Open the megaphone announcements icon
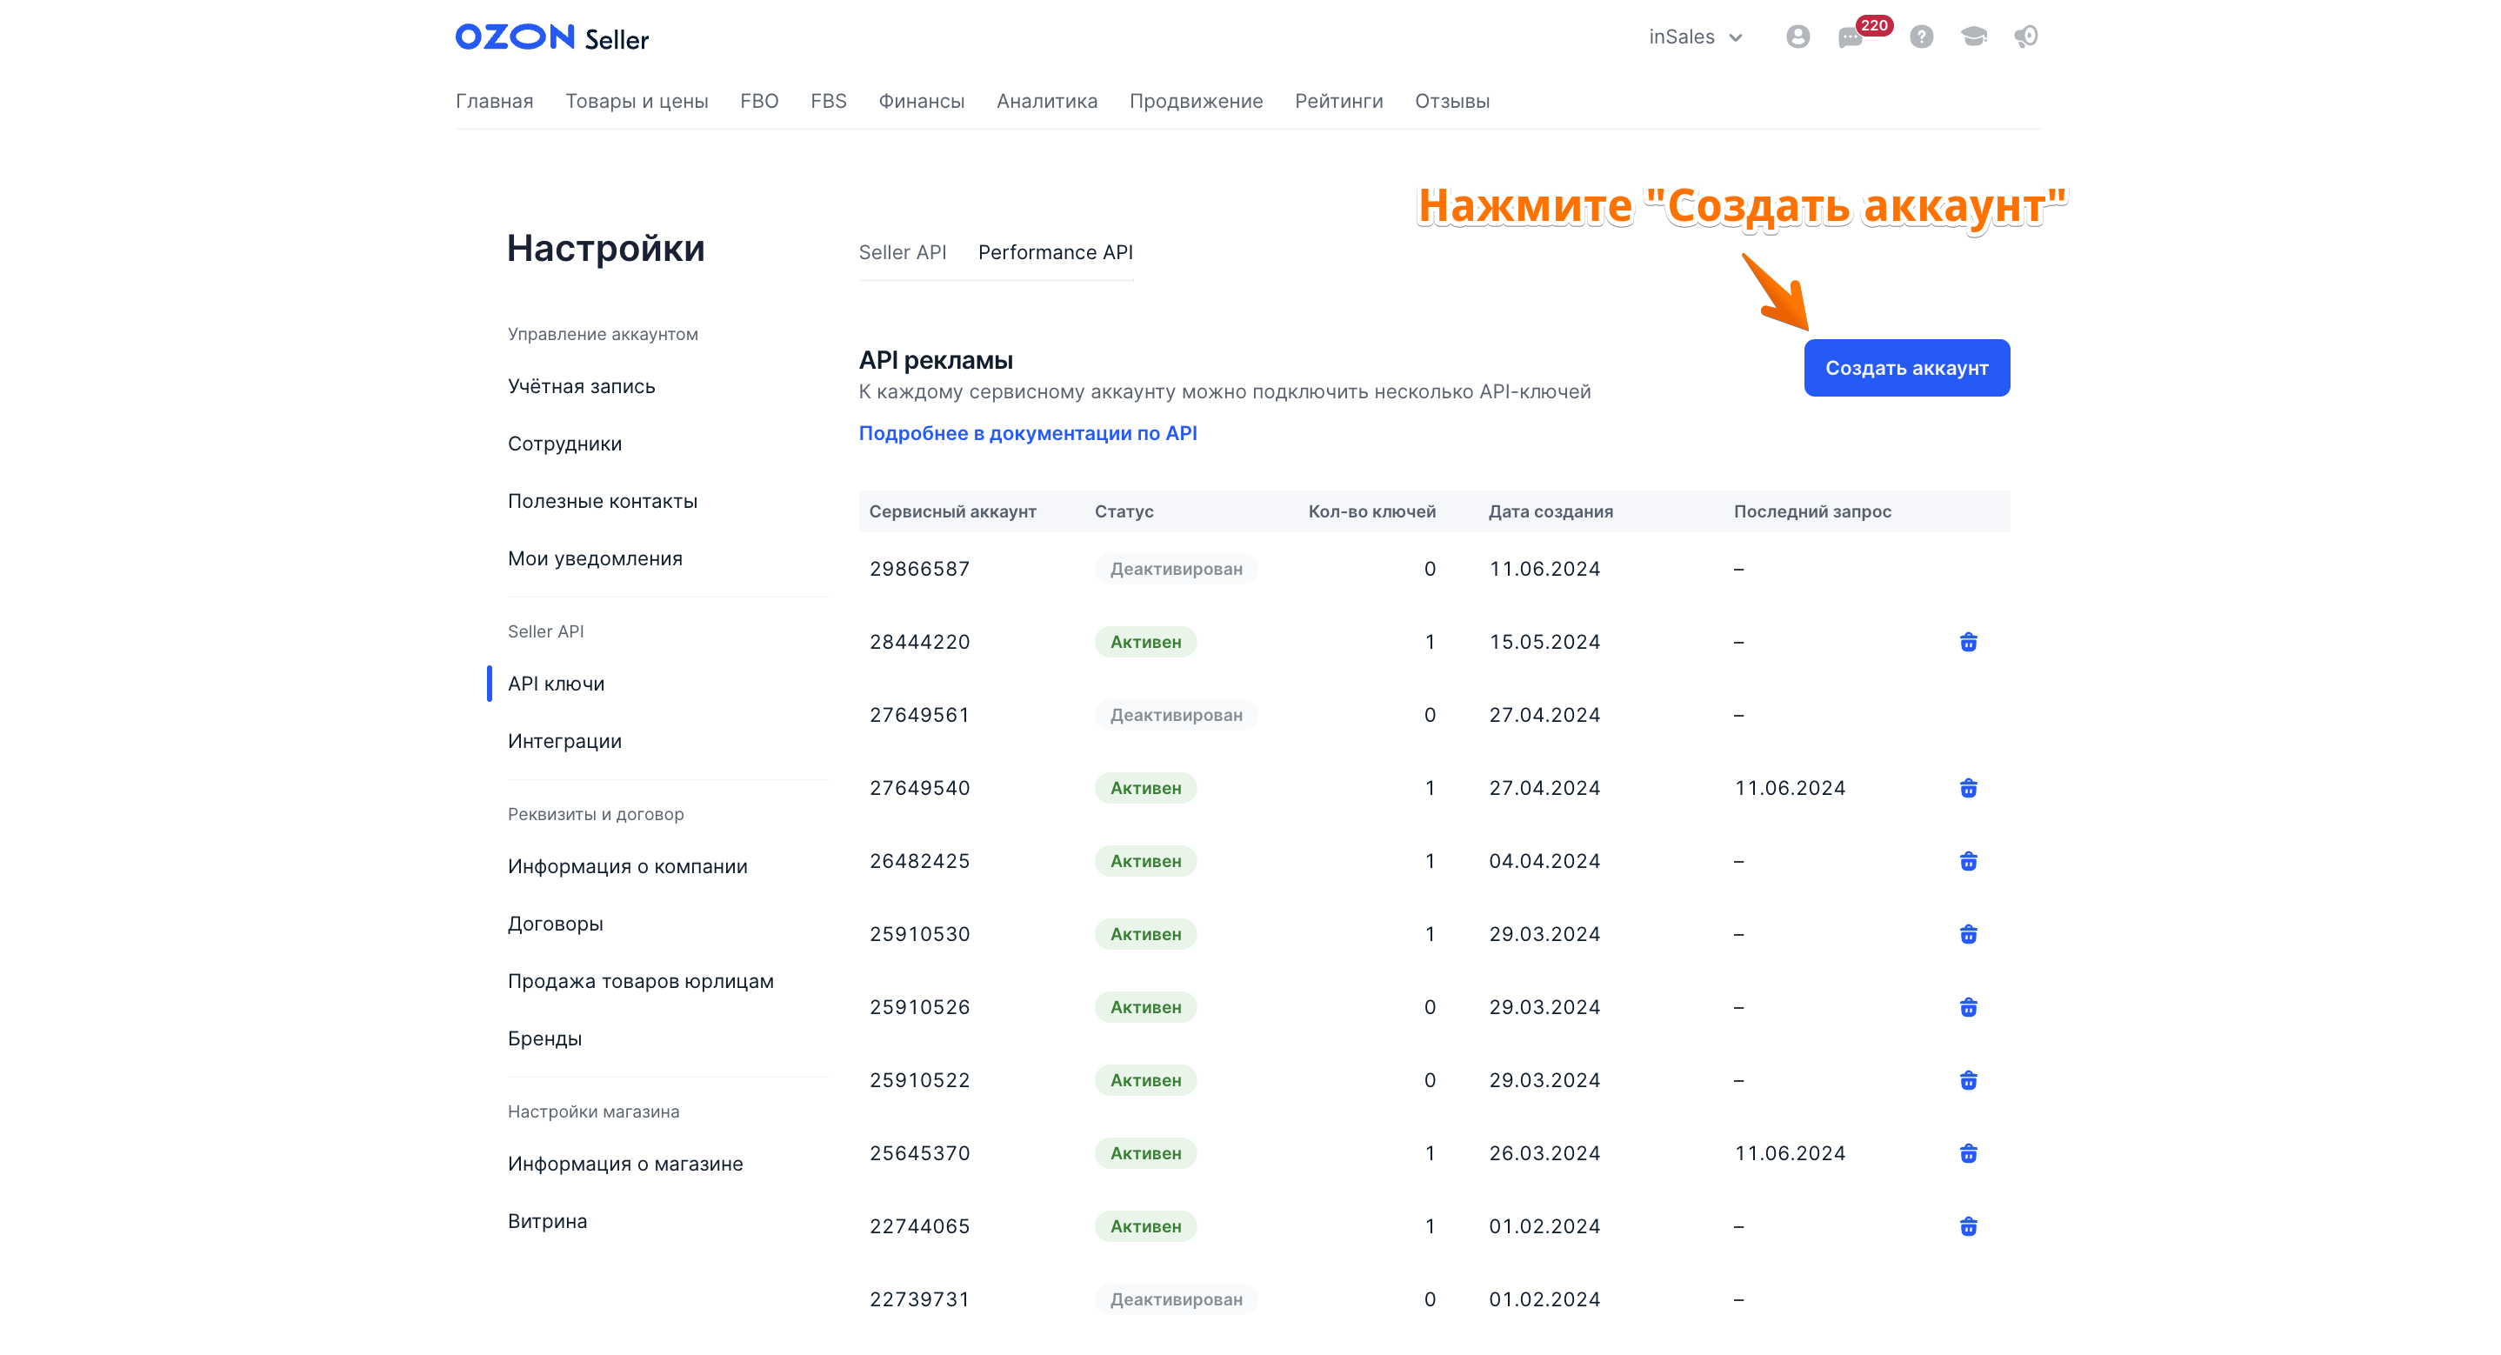 pyautogui.click(x=2025, y=37)
